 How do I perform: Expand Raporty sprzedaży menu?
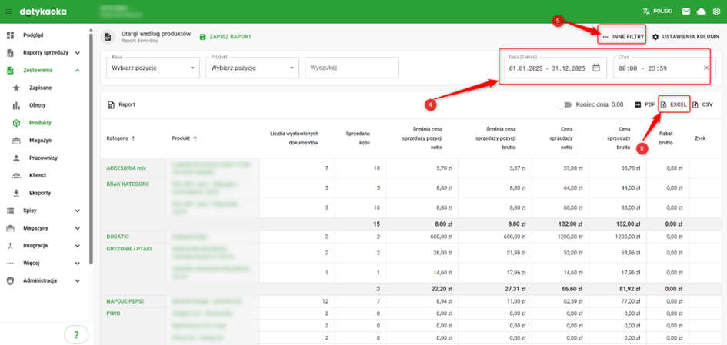tap(78, 53)
